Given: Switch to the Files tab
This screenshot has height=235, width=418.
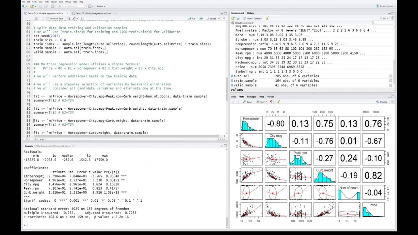Looking at the screenshot, I should pyautogui.click(x=233, y=97).
